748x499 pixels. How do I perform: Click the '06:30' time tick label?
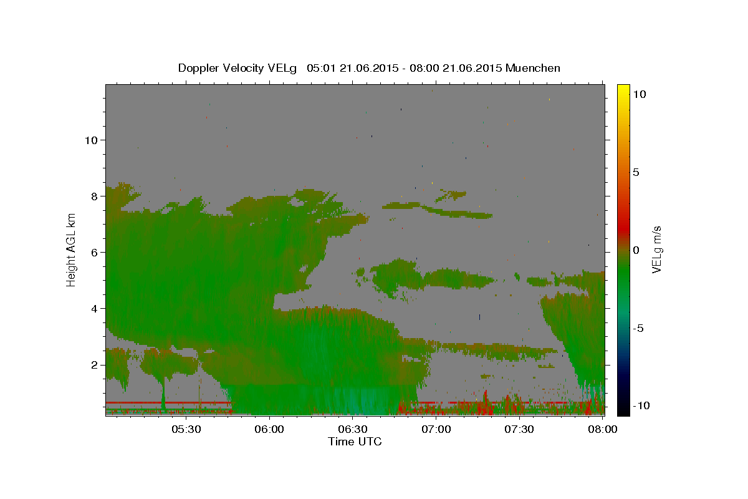[x=353, y=430]
